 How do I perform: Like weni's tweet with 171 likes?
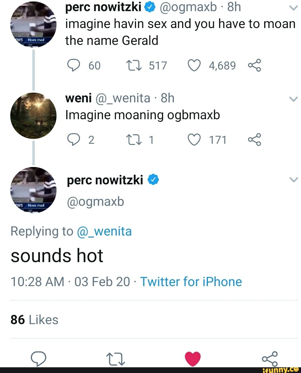(194, 140)
